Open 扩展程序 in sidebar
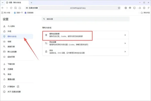The image size is (151, 101). click(17, 87)
